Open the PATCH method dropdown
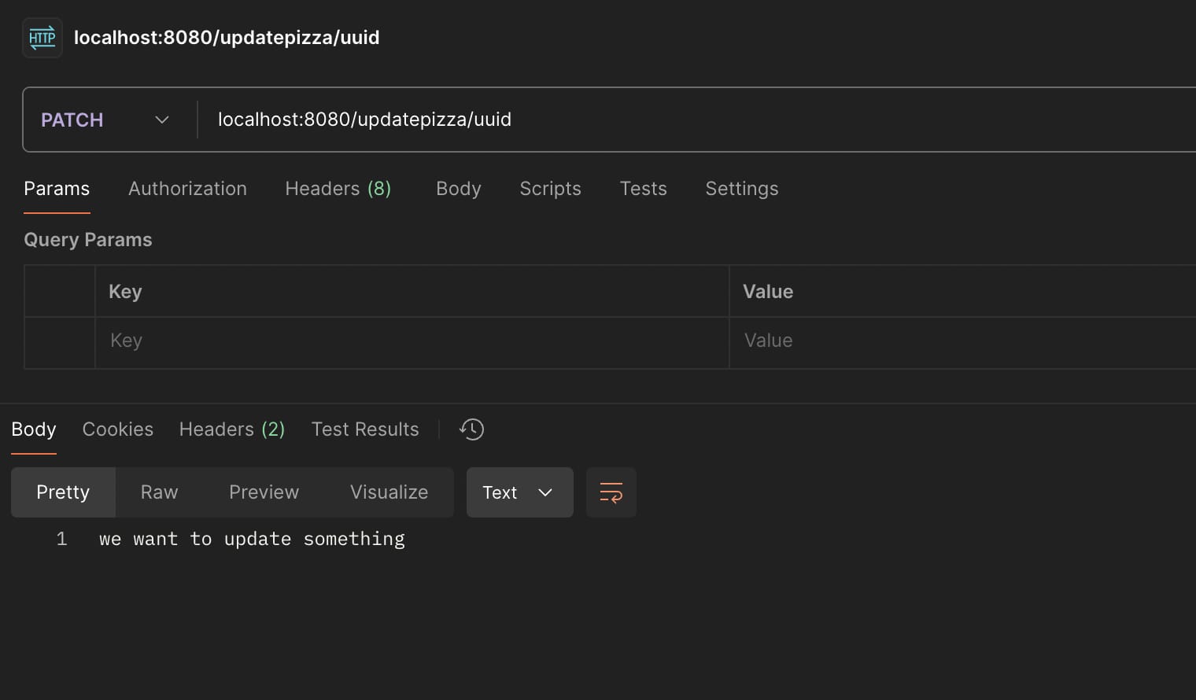Image resolution: width=1196 pixels, height=700 pixels. pyautogui.click(x=106, y=120)
